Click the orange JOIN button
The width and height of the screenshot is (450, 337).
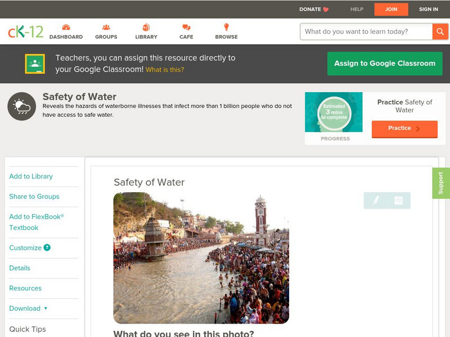(x=391, y=10)
